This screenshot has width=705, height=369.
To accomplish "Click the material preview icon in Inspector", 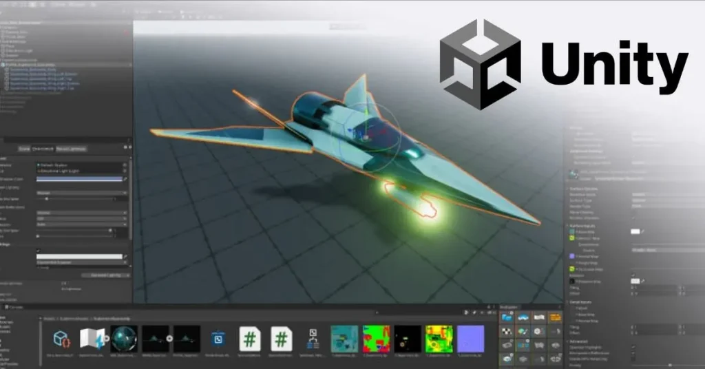I will [574, 174].
